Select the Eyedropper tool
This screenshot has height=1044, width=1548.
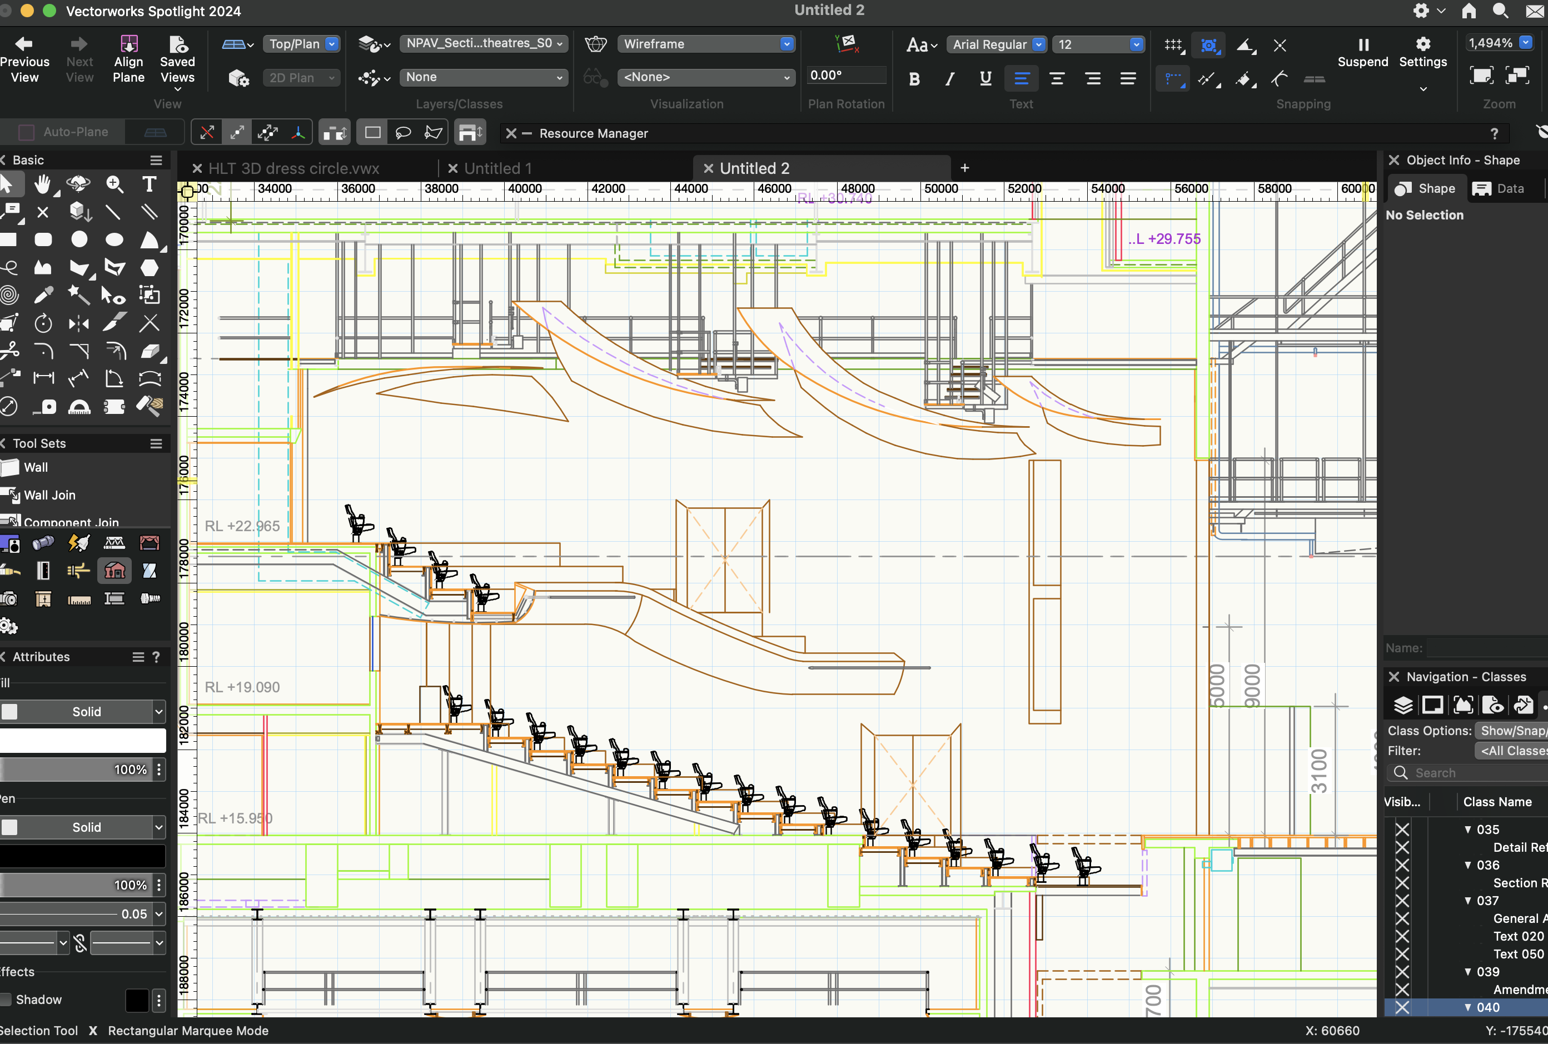[43, 295]
